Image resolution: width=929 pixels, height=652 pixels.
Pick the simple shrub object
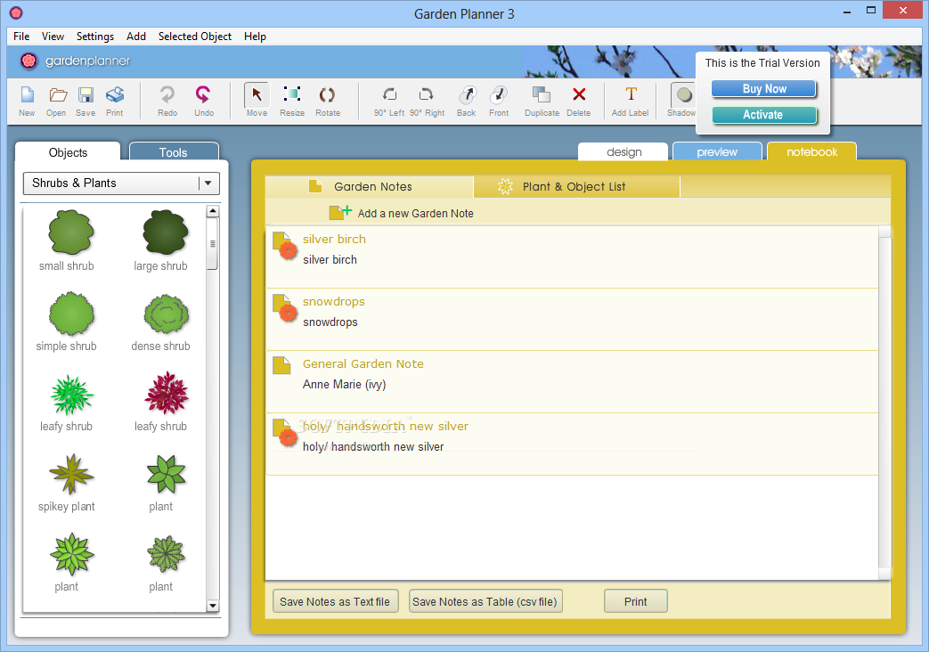pos(71,314)
